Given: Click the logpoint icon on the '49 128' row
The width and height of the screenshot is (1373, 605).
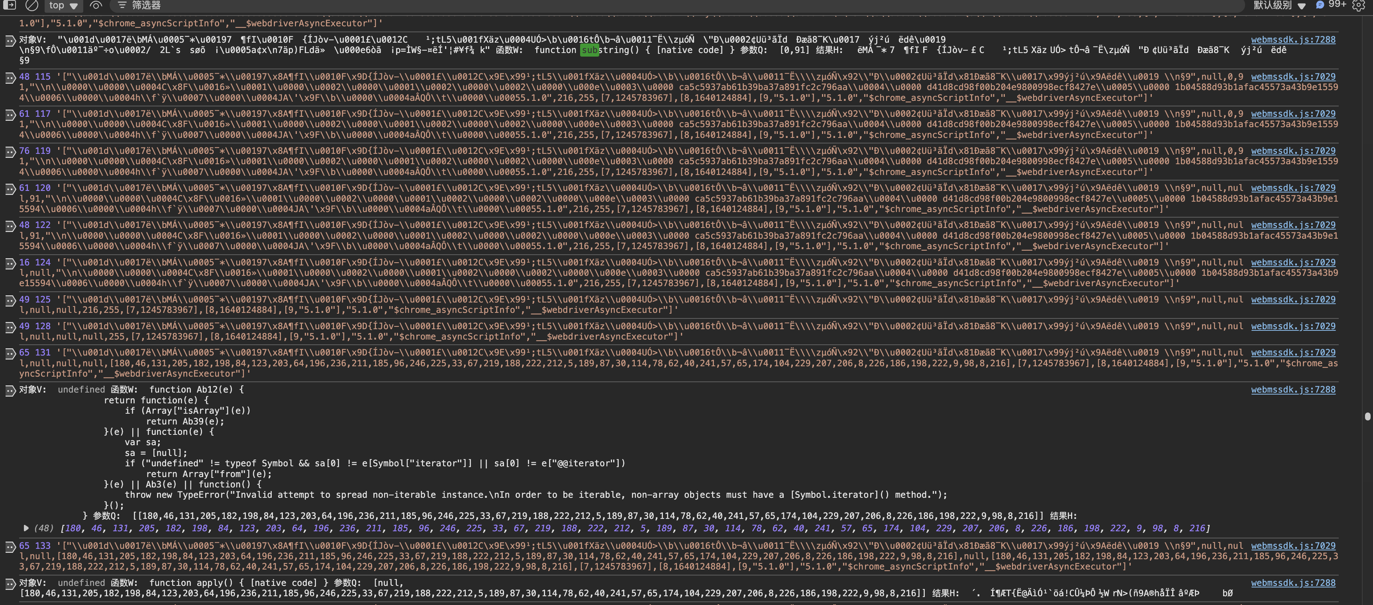Looking at the screenshot, I should coord(10,327).
